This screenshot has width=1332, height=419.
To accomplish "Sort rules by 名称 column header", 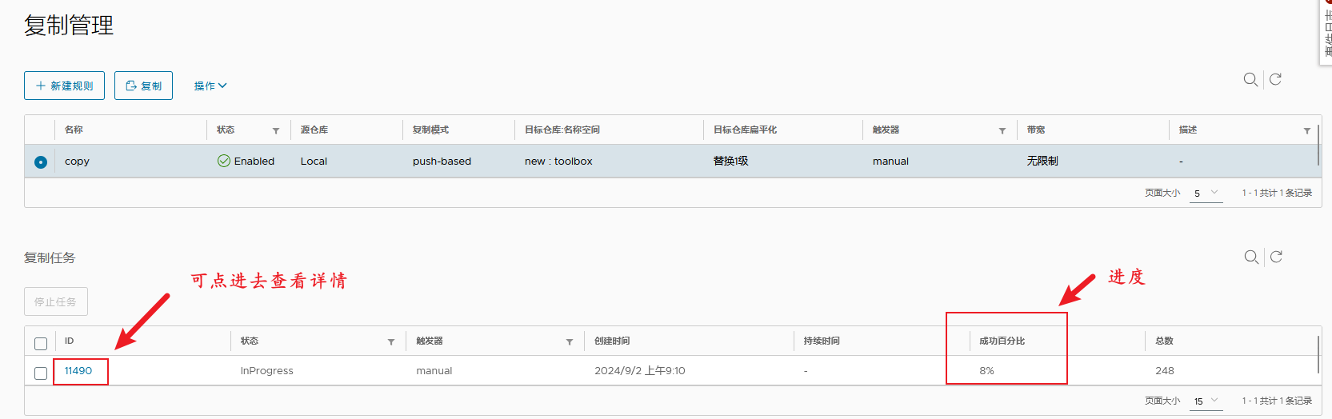I will click(x=74, y=130).
